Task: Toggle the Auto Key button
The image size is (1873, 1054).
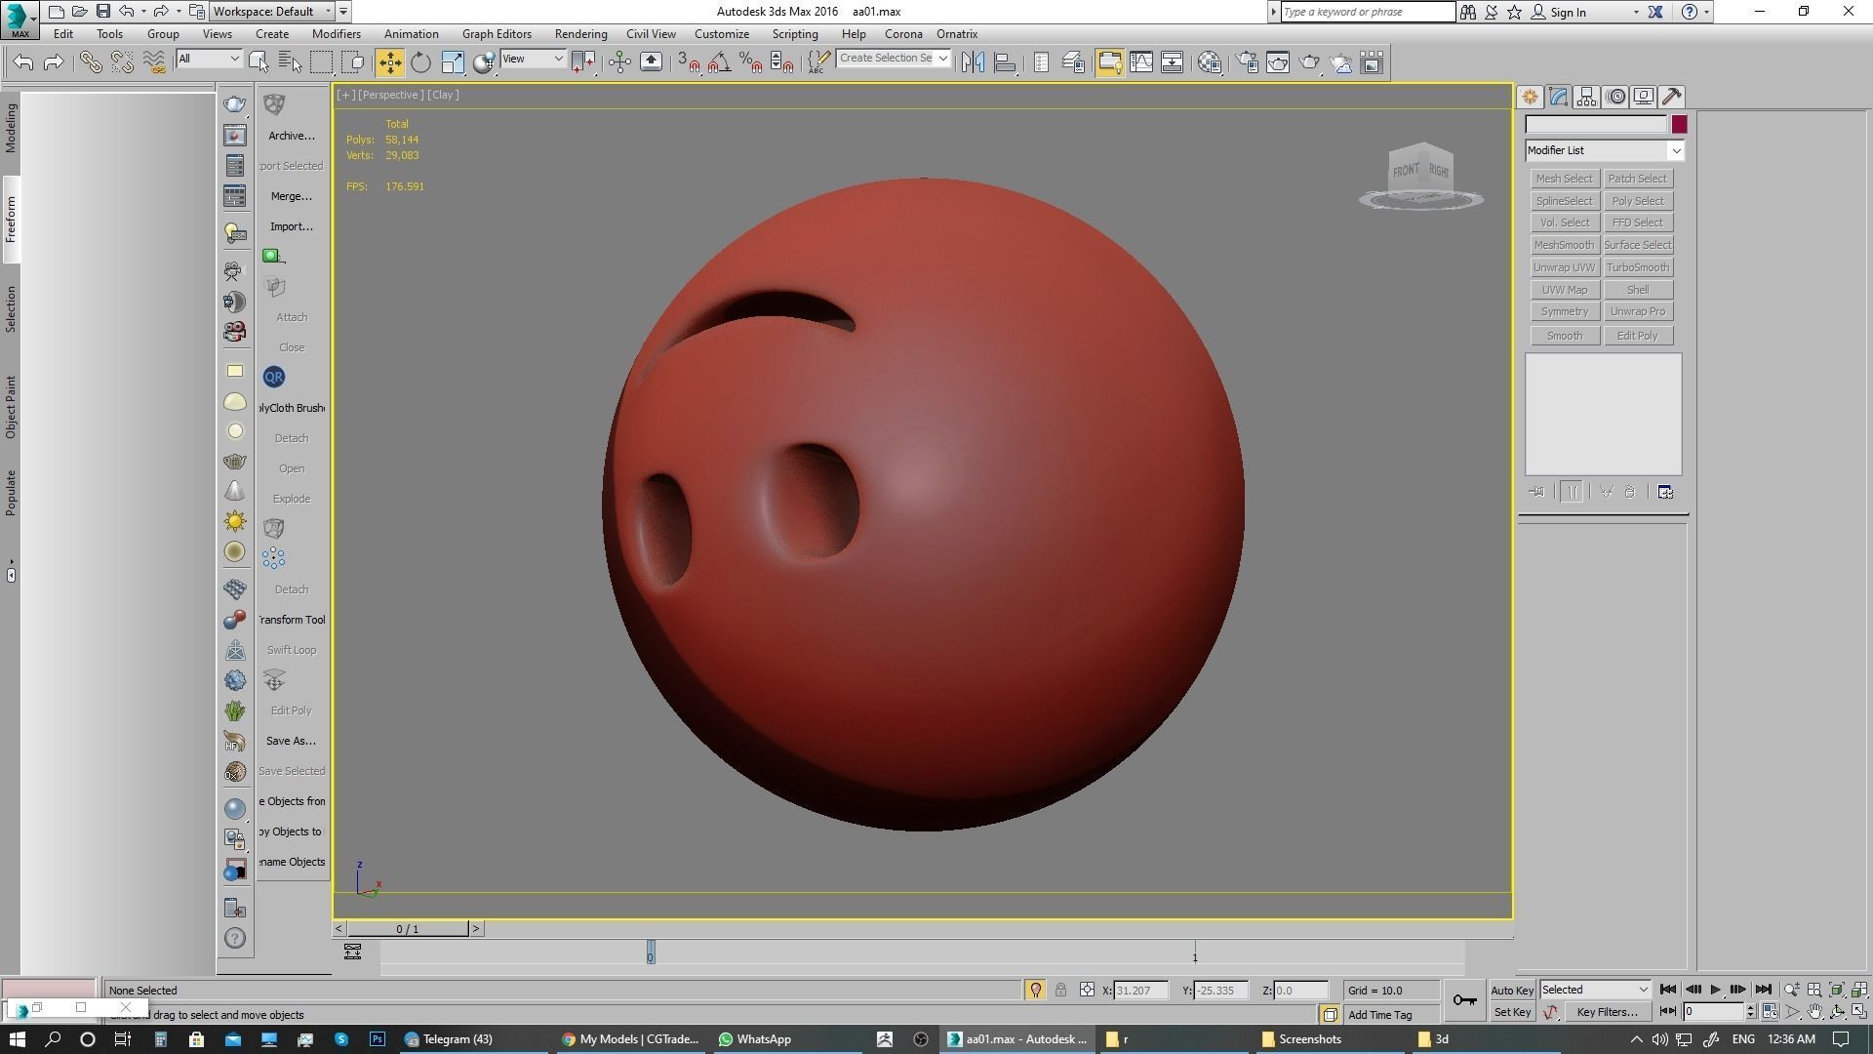Action: coord(1512,990)
